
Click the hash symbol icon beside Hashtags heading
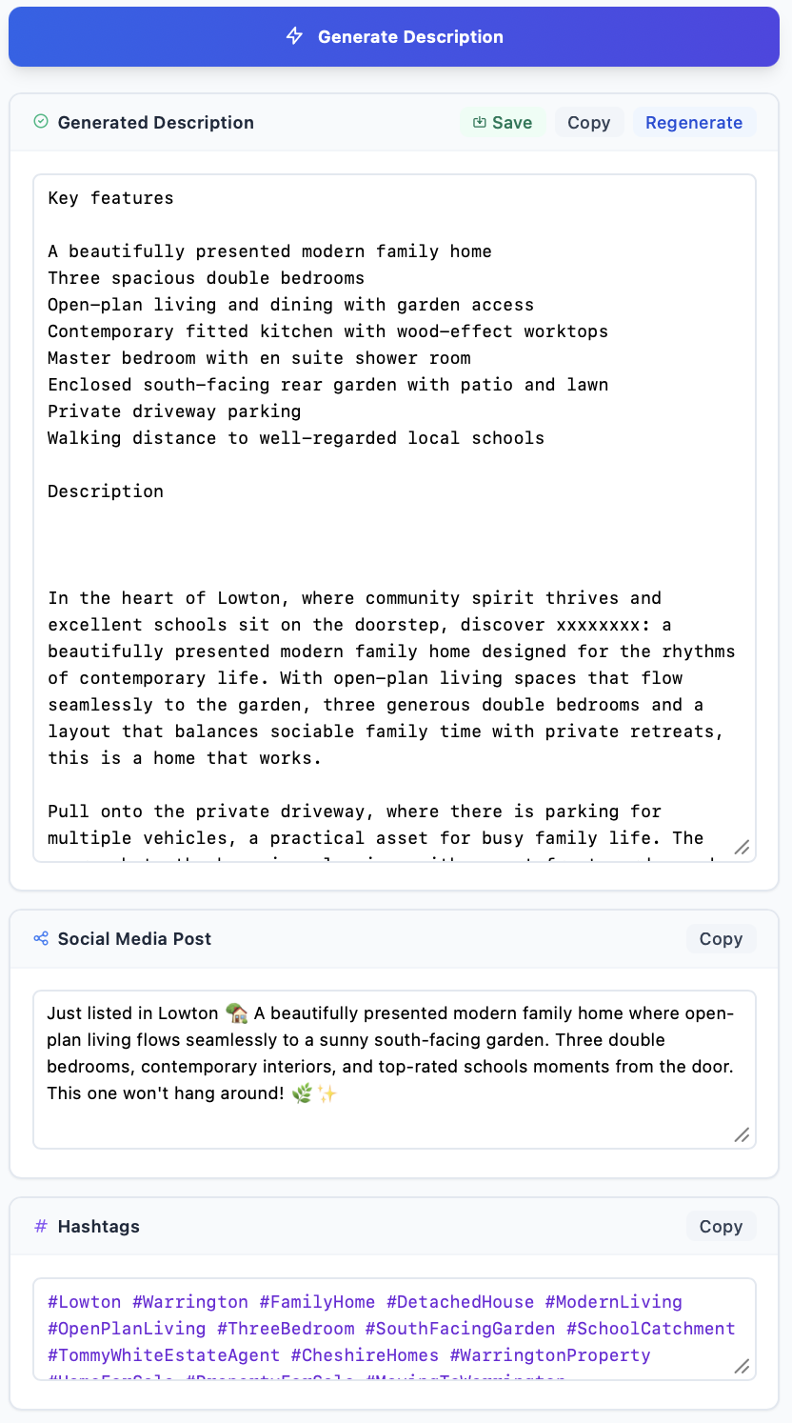[x=40, y=1226]
